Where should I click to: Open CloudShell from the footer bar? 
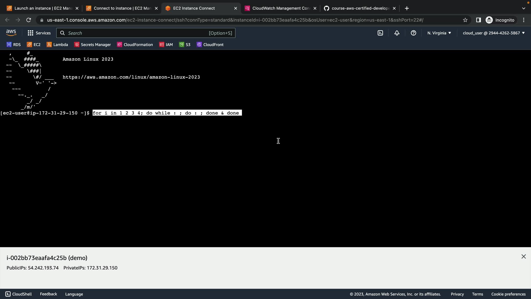click(x=19, y=294)
